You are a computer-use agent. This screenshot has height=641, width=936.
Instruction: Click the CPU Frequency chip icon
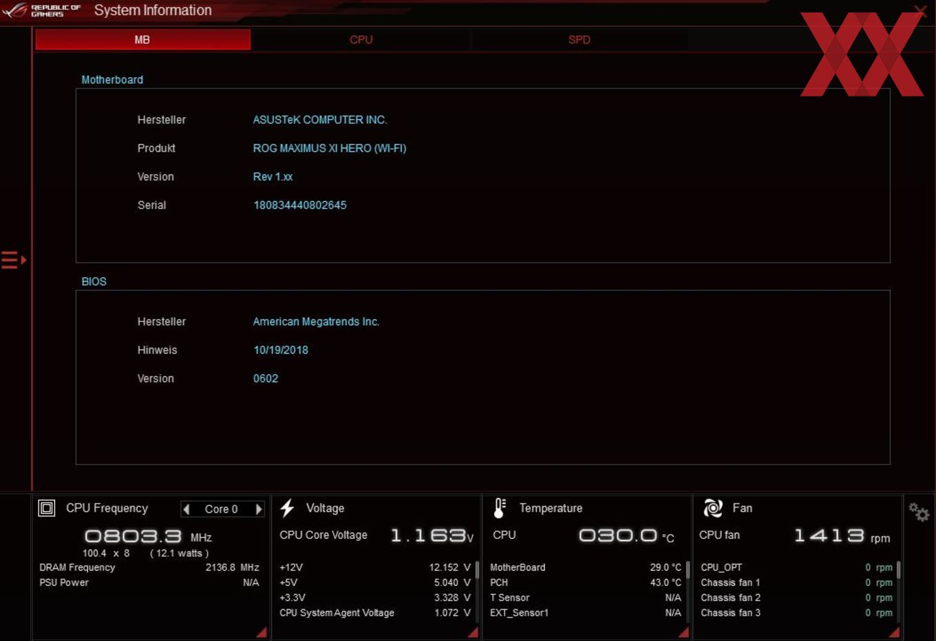click(47, 508)
